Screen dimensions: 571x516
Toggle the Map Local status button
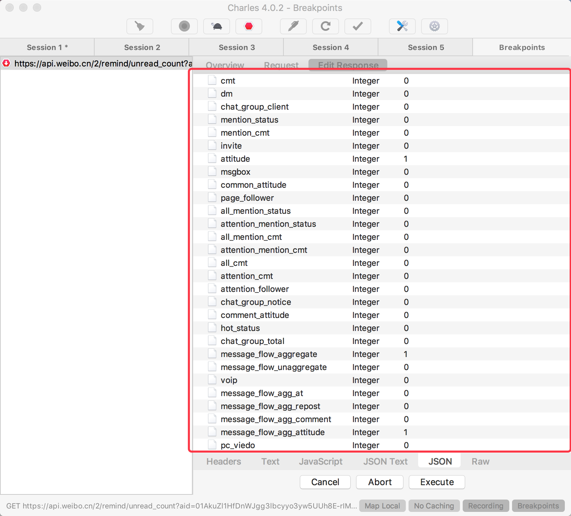click(382, 506)
